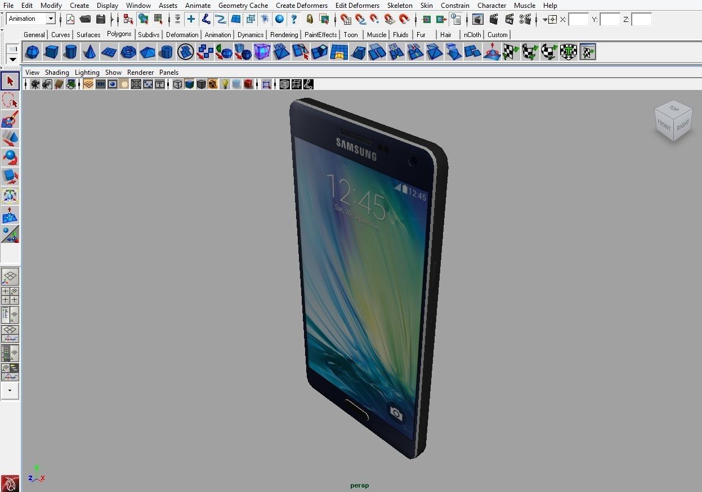Click the X coordinate input field
Viewport: 702px width, 492px height.
578,20
